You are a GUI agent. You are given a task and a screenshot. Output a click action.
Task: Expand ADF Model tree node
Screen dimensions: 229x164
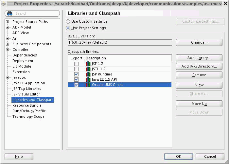[x=7, y=27]
